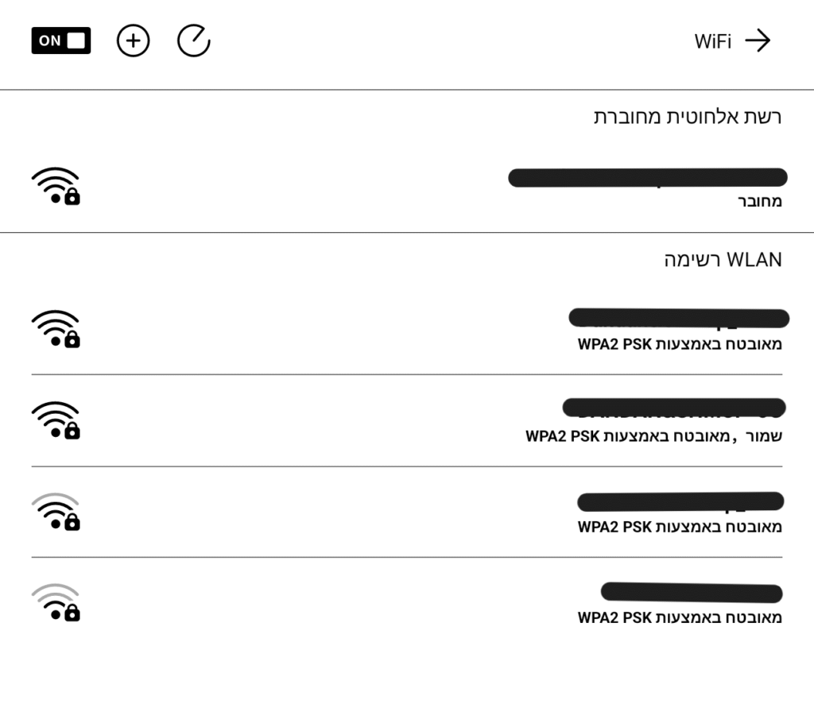Click the last network's WPA2 PSK security label

point(680,617)
